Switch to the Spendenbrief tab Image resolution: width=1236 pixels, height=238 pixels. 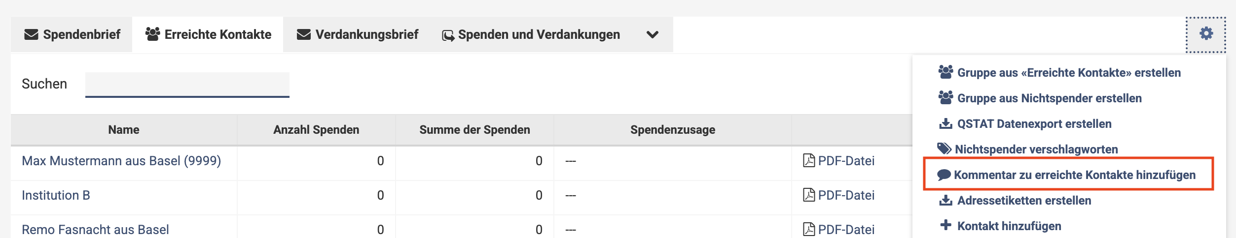tap(72, 35)
